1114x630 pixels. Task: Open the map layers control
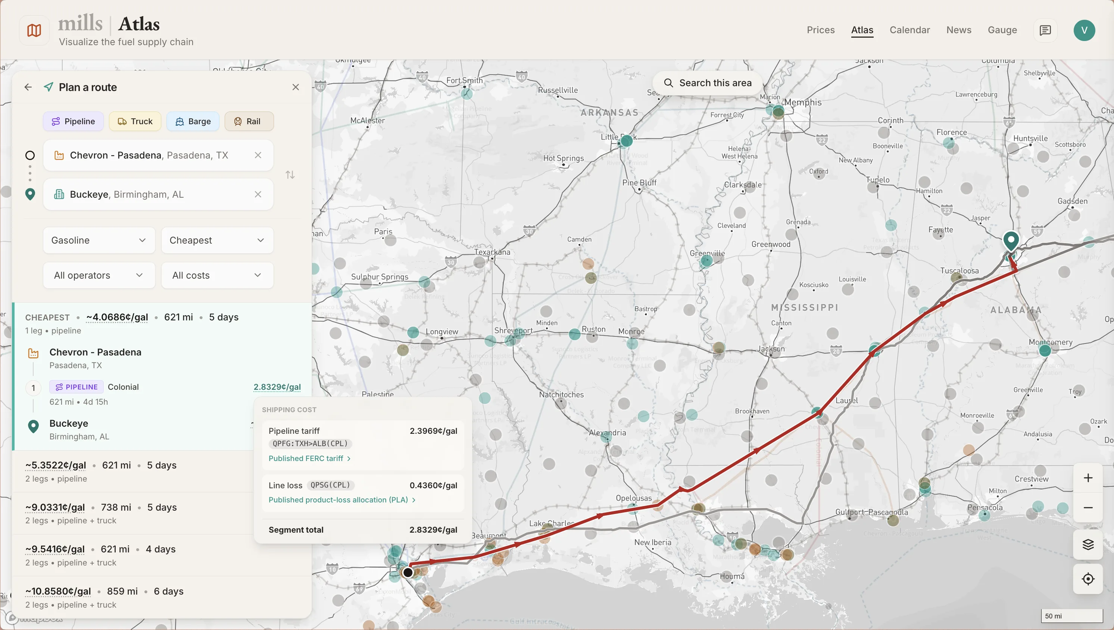point(1088,544)
